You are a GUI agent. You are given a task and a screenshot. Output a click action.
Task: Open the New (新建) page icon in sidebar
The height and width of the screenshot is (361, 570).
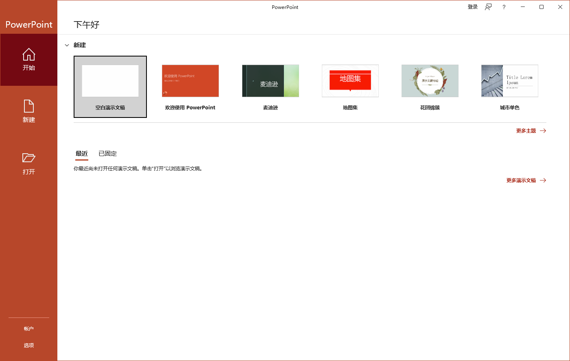point(28,106)
